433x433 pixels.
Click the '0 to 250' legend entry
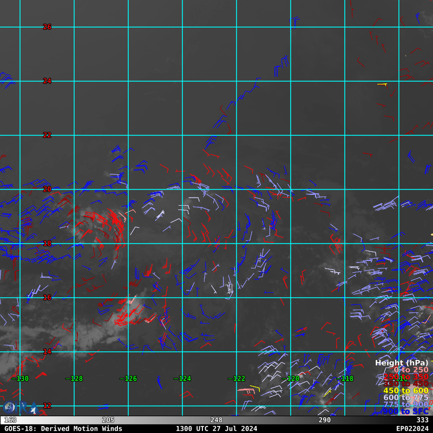point(410,370)
